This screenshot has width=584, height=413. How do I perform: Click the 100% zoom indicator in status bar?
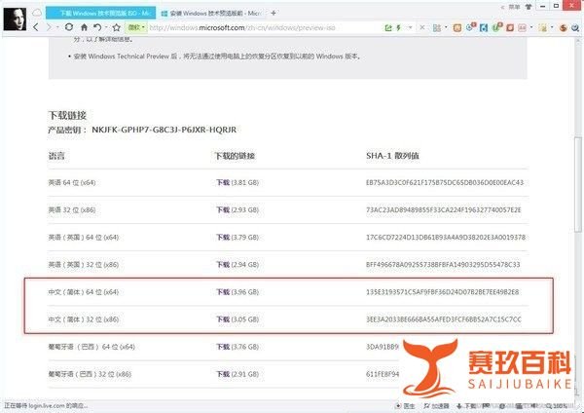(557, 406)
